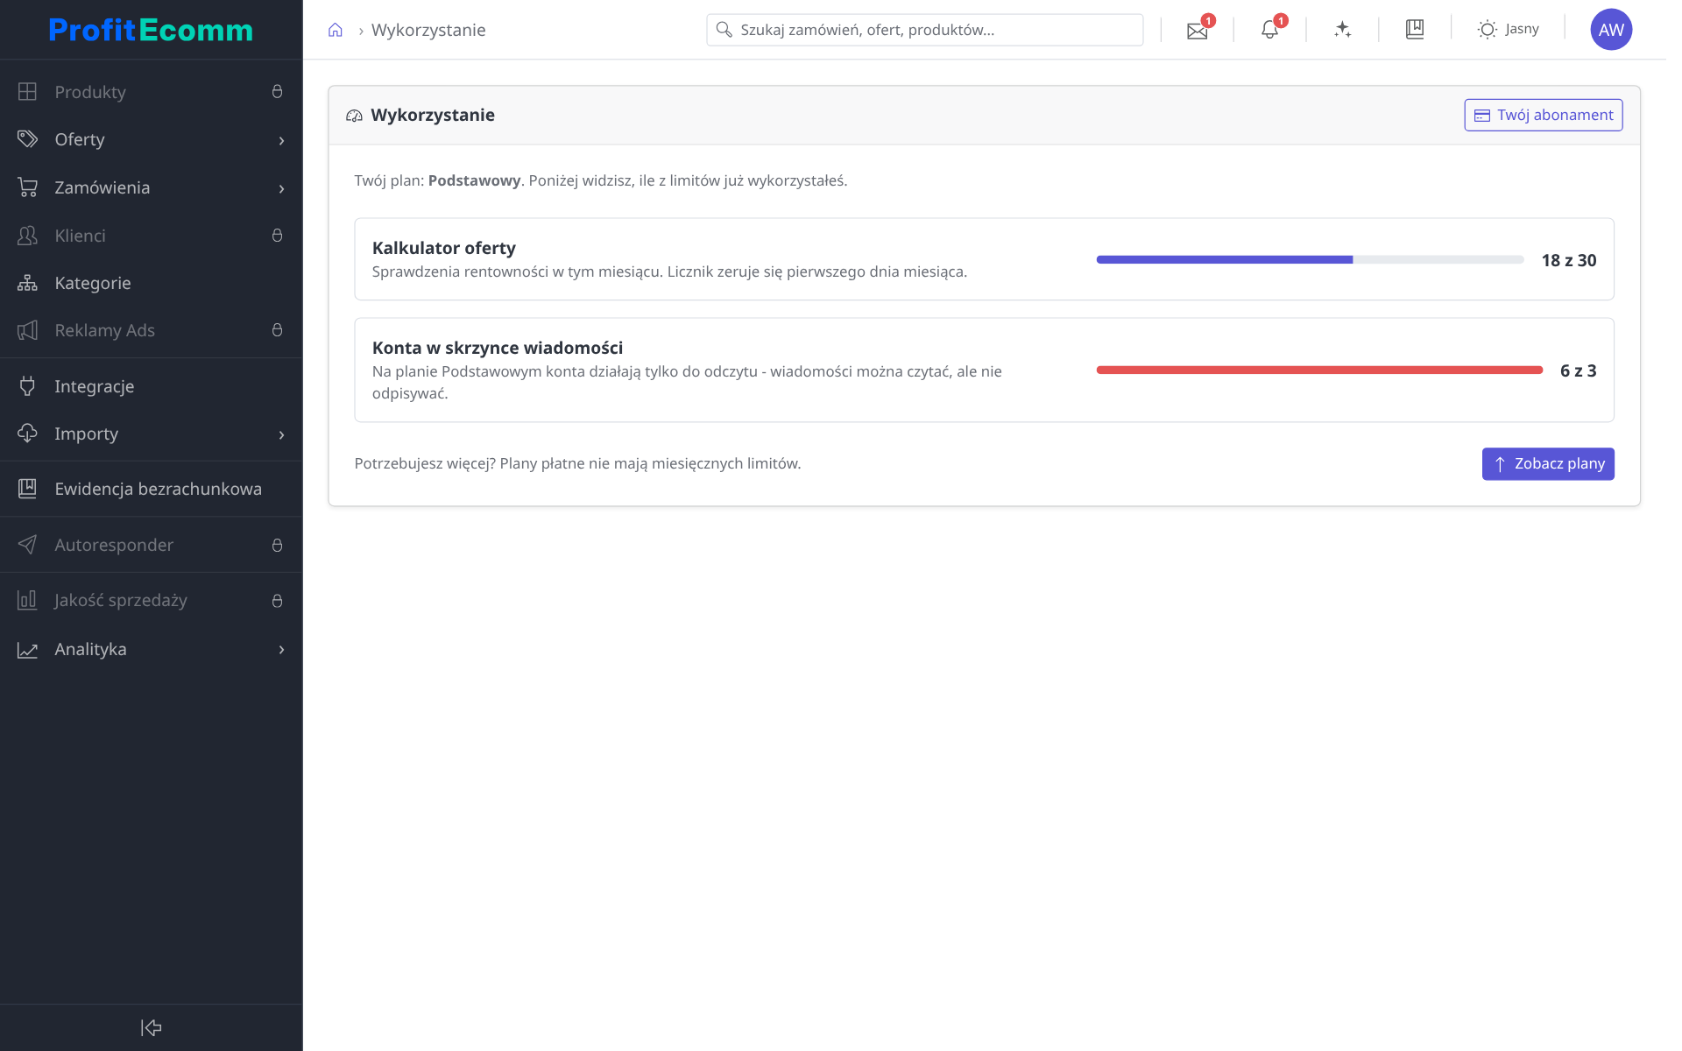Expand the Analityka submenu chevron
Viewport: 1682px width, 1051px height.
(281, 650)
